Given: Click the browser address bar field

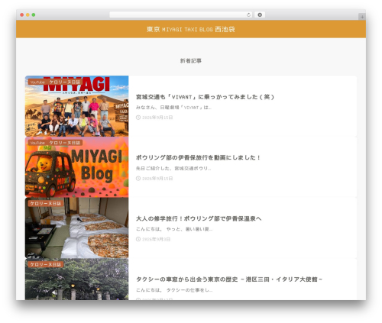Looking at the screenshot, I should [x=181, y=15].
